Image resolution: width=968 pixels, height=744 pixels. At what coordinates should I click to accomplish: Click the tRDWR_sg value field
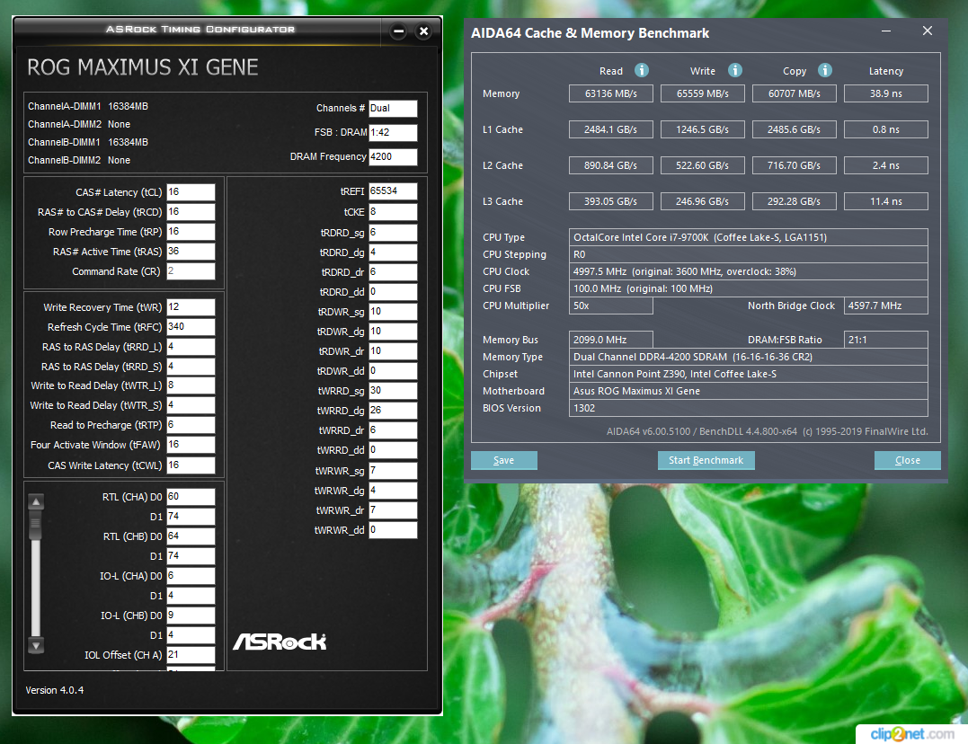click(394, 312)
